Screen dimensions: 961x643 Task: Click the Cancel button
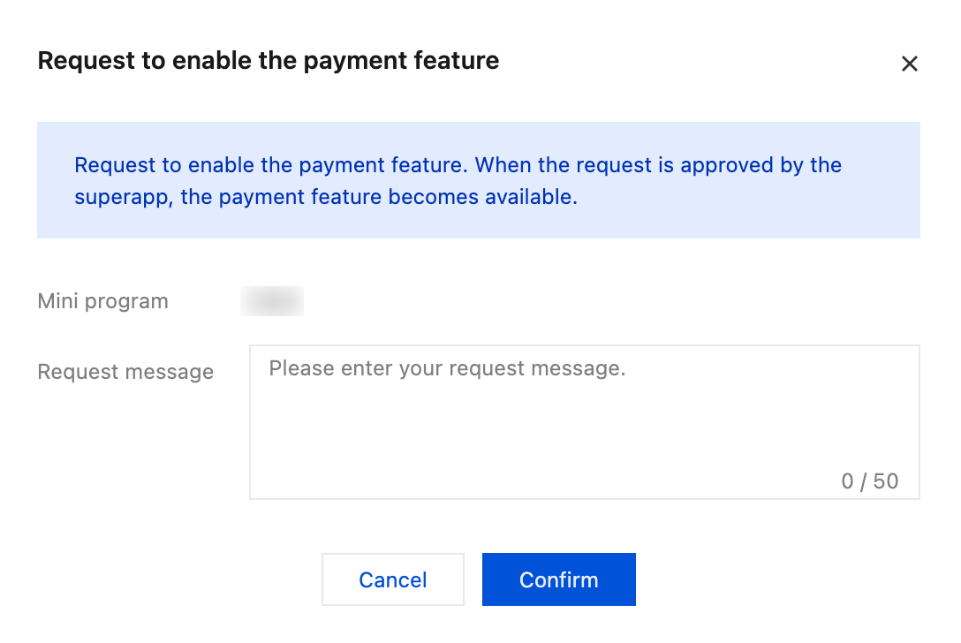(x=392, y=579)
